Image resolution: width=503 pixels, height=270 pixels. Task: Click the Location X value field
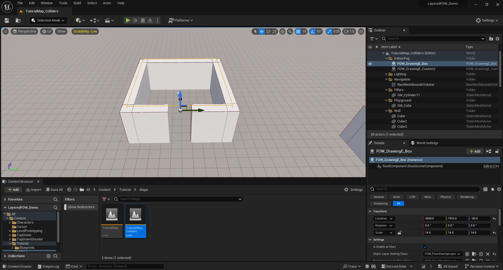(x=434, y=219)
